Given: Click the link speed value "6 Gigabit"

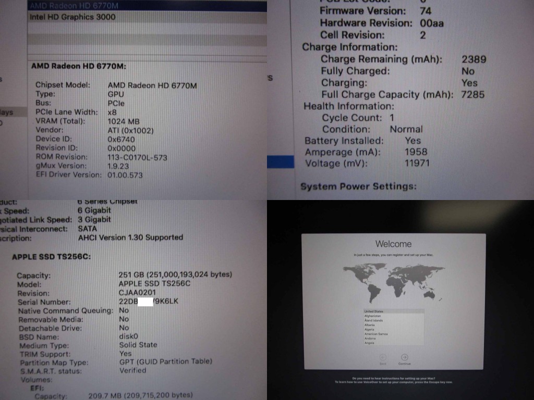Looking at the screenshot, I should tap(94, 210).
